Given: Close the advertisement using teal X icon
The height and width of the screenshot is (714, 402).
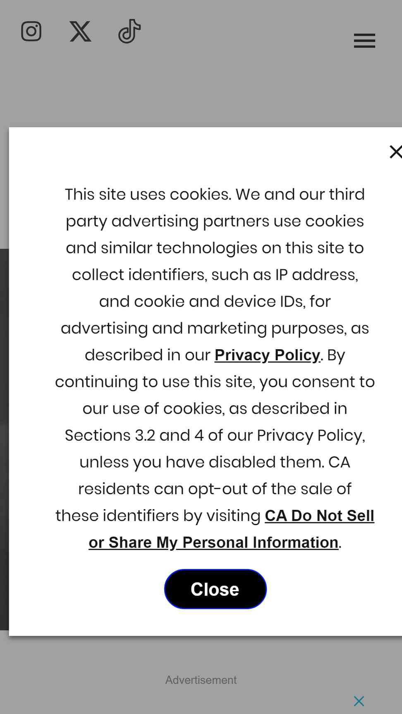Looking at the screenshot, I should pos(359,701).
